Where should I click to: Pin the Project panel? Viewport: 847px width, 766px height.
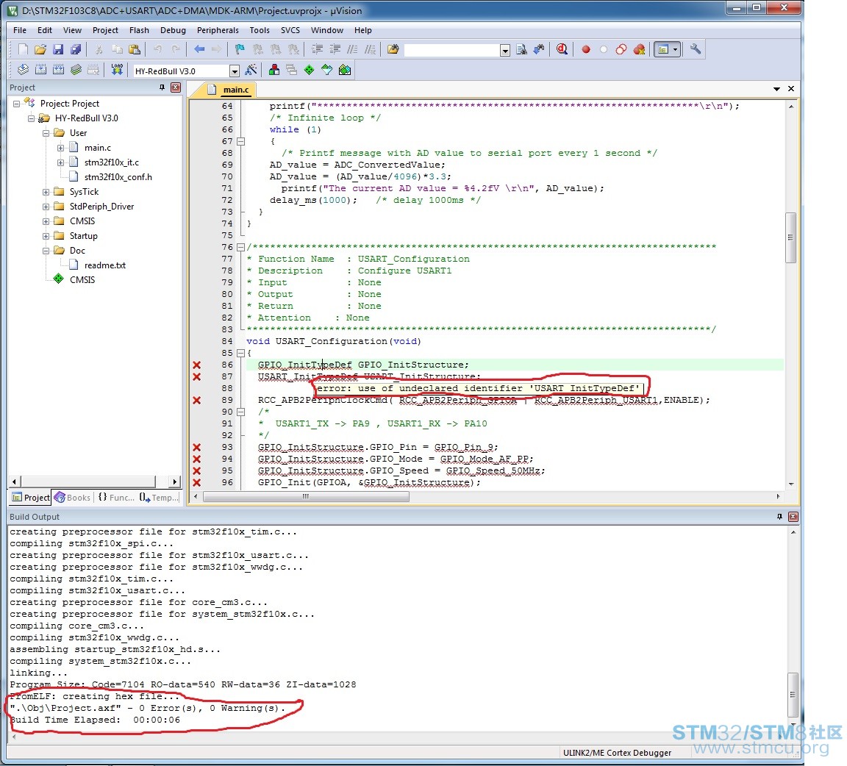click(x=162, y=87)
